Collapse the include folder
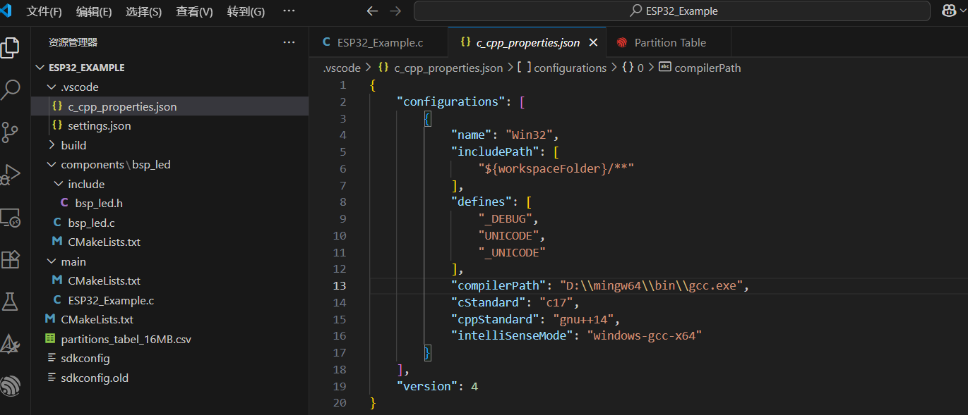The height and width of the screenshot is (415, 968). click(x=169, y=184)
